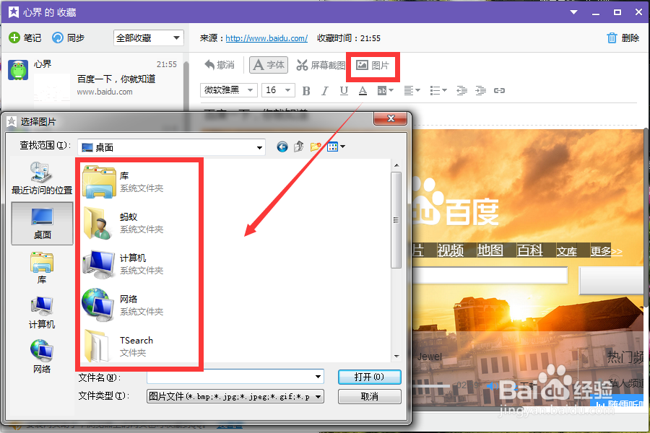Select the 库 system folder in file list
This screenshot has height=433, width=650.
click(x=123, y=181)
